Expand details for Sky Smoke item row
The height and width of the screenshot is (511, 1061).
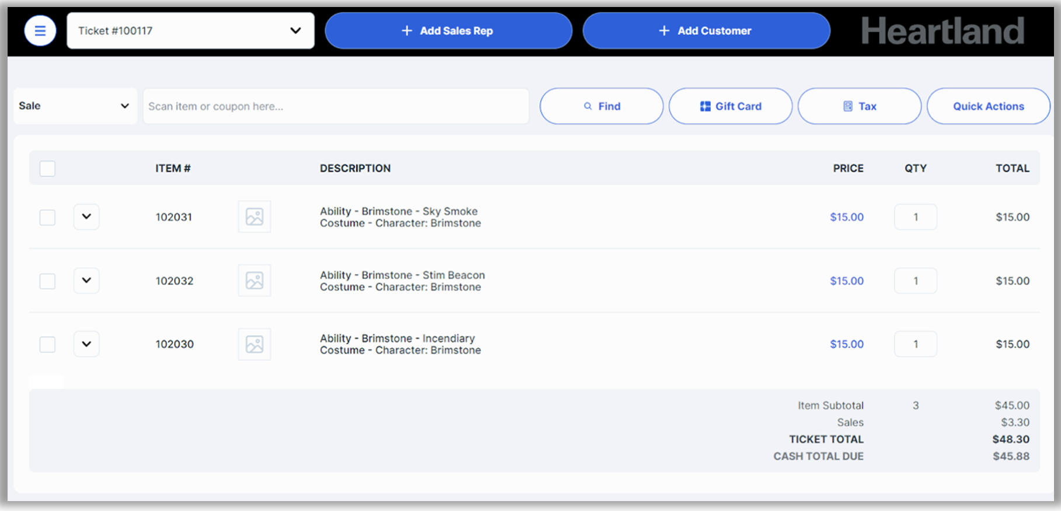pyautogui.click(x=86, y=217)
